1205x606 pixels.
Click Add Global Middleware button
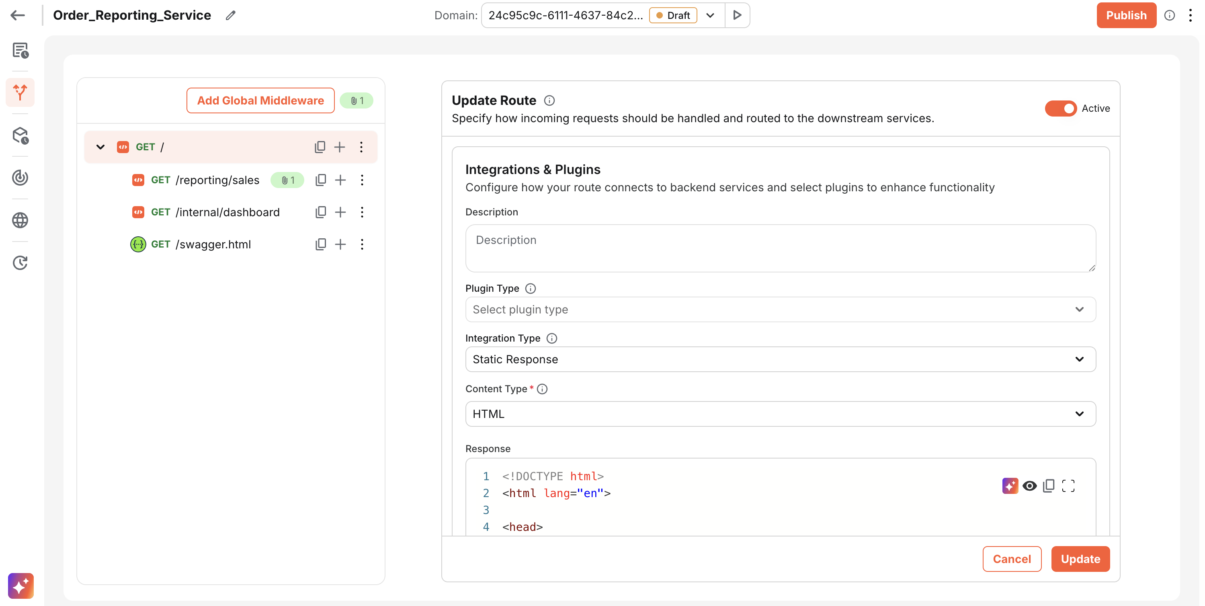coord(260,100)
